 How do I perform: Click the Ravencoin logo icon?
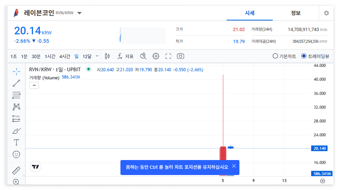coord(16,13)
